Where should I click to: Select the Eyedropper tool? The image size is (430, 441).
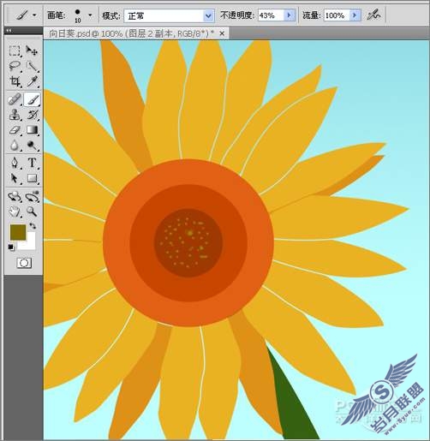click(x=32, y=82)
